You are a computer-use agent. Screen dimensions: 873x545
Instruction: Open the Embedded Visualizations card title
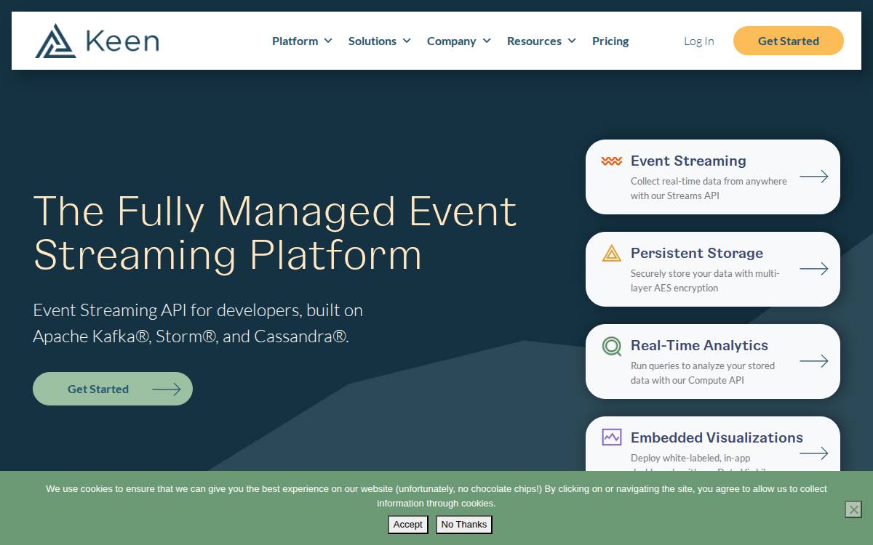pos(717,437)
